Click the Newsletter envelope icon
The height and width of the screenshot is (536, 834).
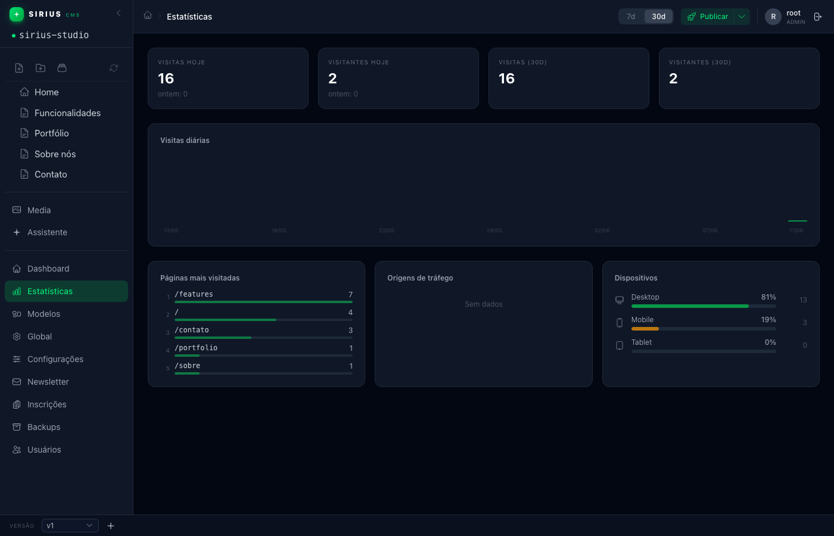(x=17, y=382)
